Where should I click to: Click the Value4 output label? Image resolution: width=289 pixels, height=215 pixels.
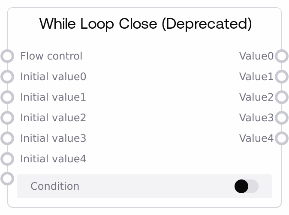click(x=256, y=138)
